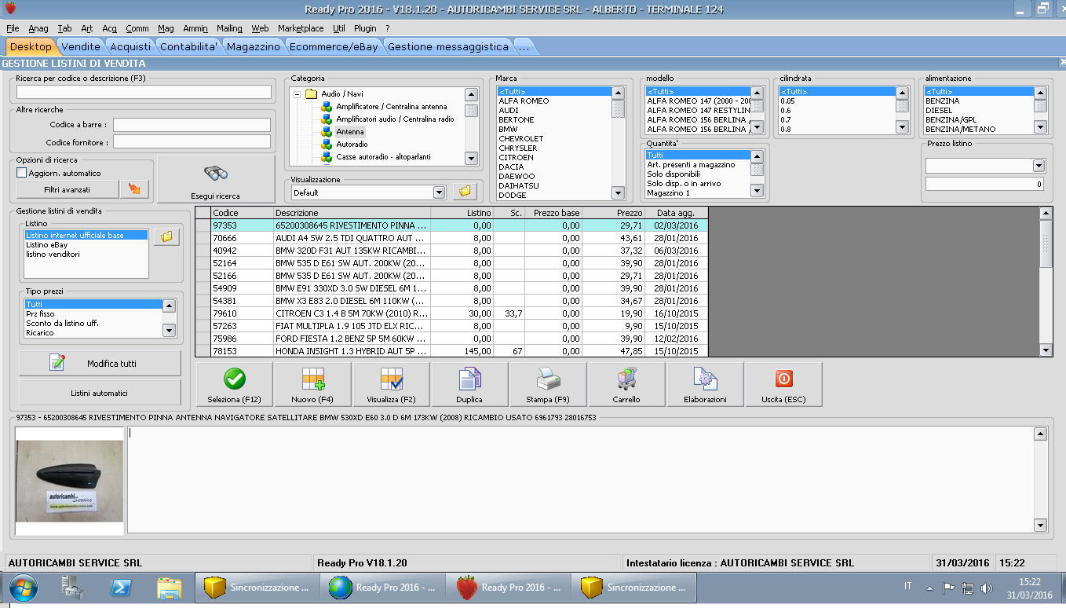Switch to Ecommerce/eBay tab
This screenshot has width=1066, height=608.
(x=334, y=46)
